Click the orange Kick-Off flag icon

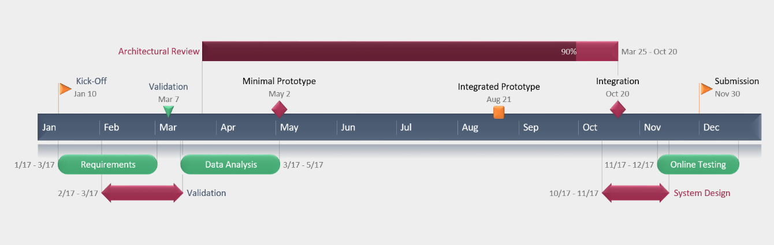(65, 89)
